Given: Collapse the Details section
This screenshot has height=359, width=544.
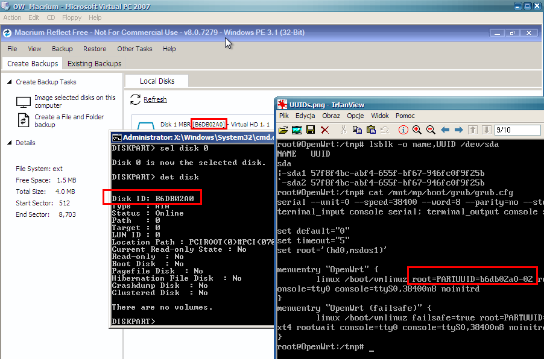Looking at the screenshot, I should tap(10, 142).
